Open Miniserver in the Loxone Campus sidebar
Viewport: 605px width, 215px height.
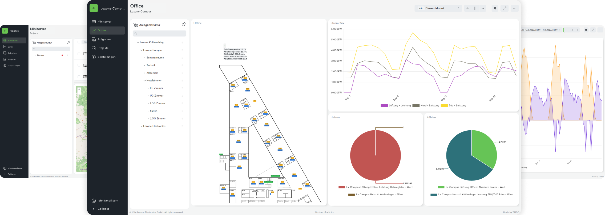tap(107, 21)
